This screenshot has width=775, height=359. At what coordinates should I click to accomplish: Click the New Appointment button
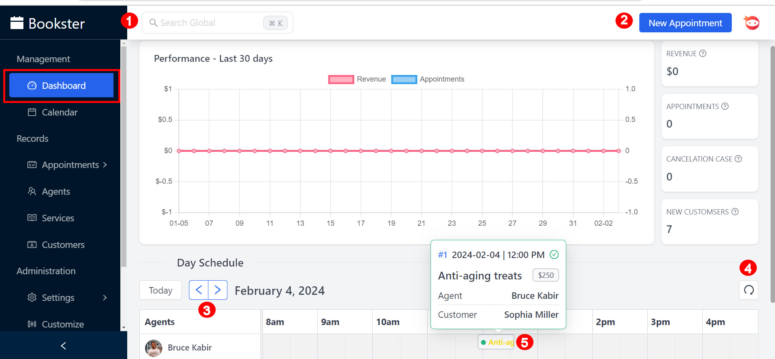(x=685, y=23)
